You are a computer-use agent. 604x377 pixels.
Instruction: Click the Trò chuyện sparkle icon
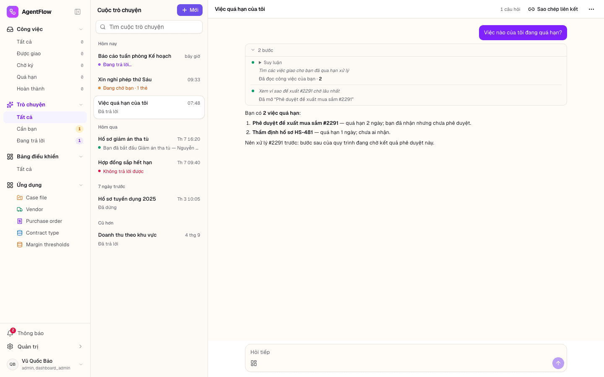coord(10,105)
